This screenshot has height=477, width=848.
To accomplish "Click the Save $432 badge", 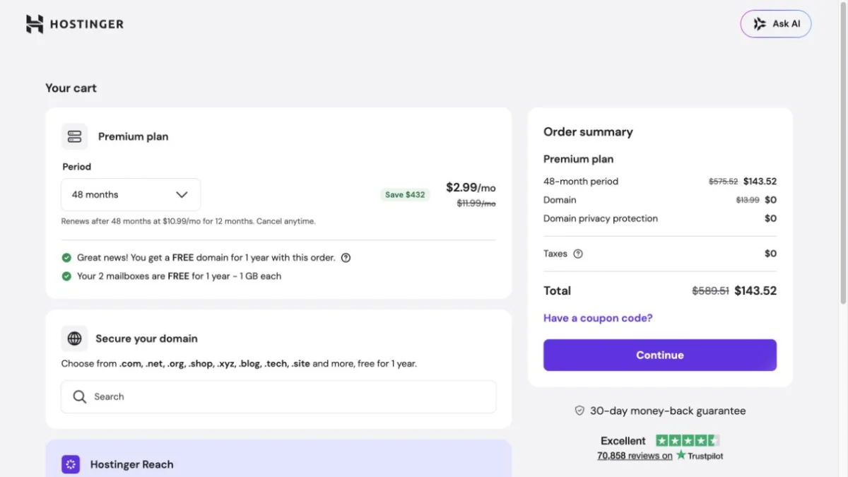I will pos(405,194).
